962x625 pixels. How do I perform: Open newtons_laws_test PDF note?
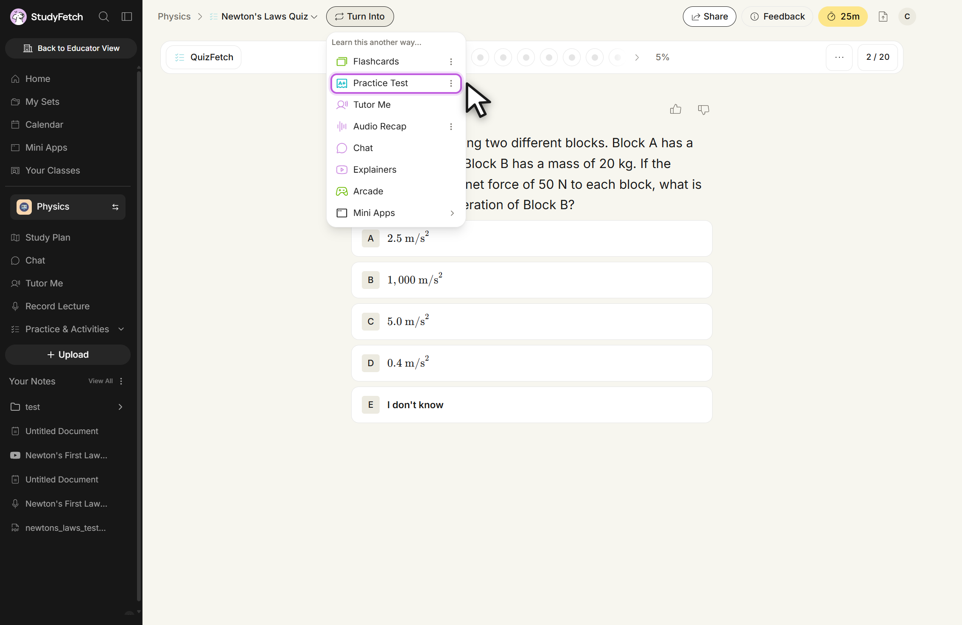(x=68, y=528)
